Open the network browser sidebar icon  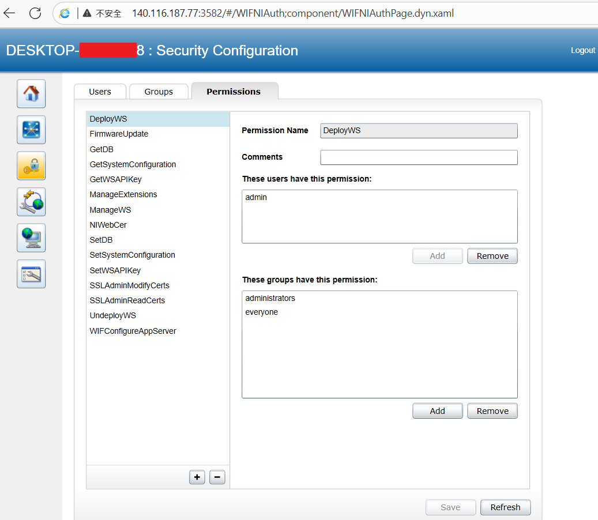pos(31,130)
